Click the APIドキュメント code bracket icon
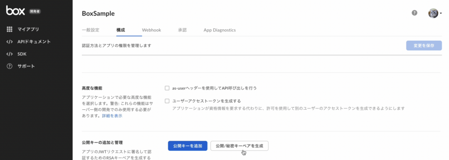 [10, 42]
